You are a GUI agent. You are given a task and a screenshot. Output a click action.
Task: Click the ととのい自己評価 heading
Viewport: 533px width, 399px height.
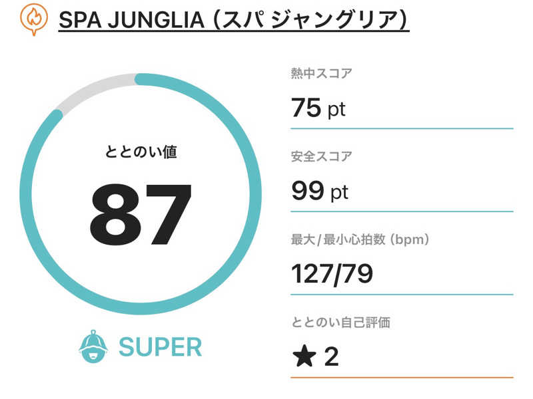pyautogui.click(x=340, y=323)
